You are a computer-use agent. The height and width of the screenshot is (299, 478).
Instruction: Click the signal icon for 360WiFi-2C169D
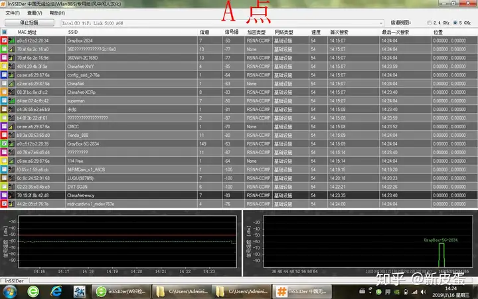(x=11, y=58)
